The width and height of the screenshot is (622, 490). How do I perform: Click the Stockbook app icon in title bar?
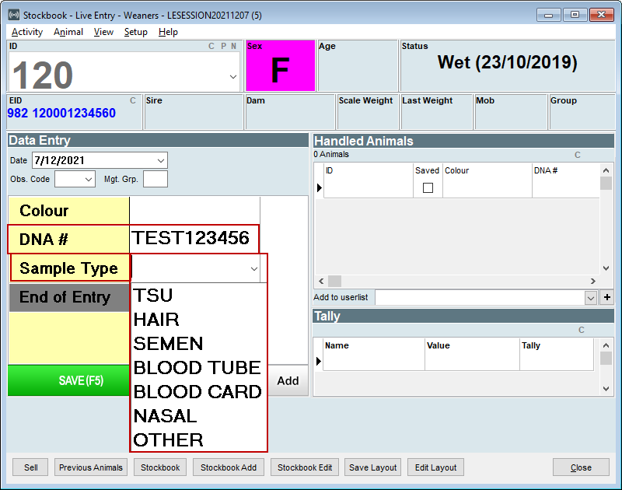14,15
